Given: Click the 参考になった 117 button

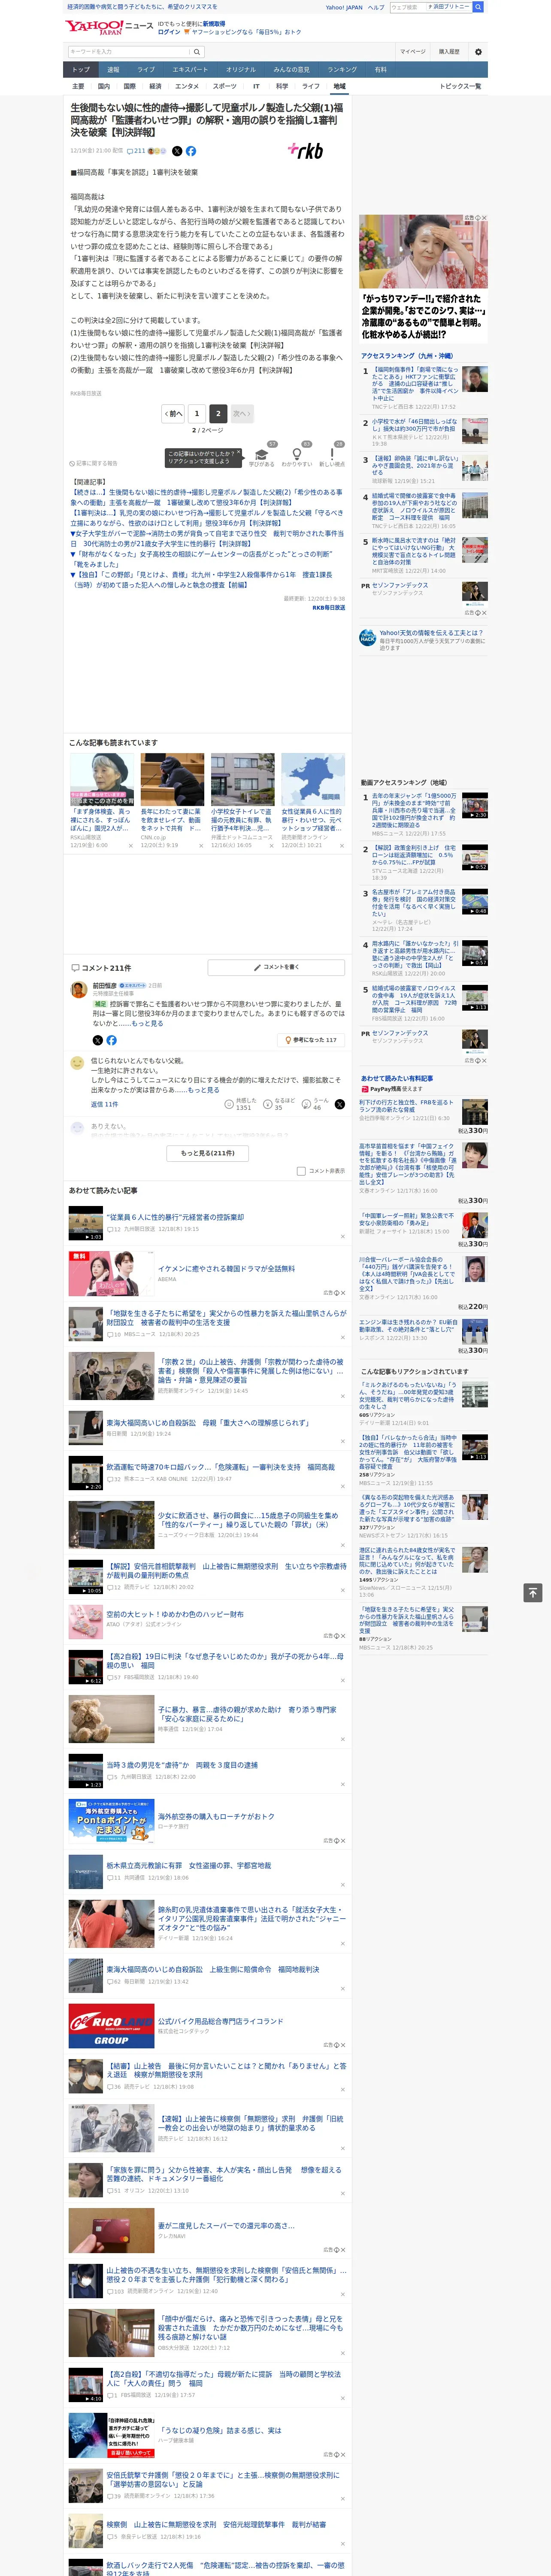Looking at the screenshot, I should coord(312,1040).
